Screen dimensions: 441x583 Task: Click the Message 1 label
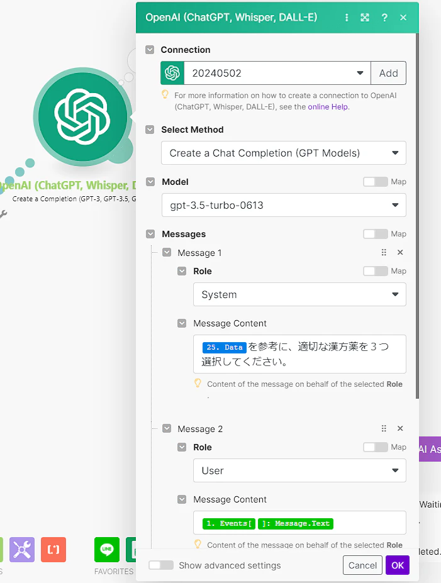(199, 253)
